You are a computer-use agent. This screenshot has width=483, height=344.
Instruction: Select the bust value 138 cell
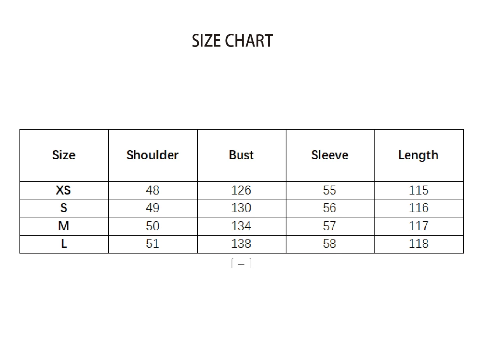tap(241, 244)
